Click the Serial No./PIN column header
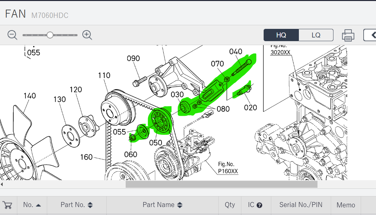Image resolution: width=376 pixels, height=215 pixels. (301, 205)
